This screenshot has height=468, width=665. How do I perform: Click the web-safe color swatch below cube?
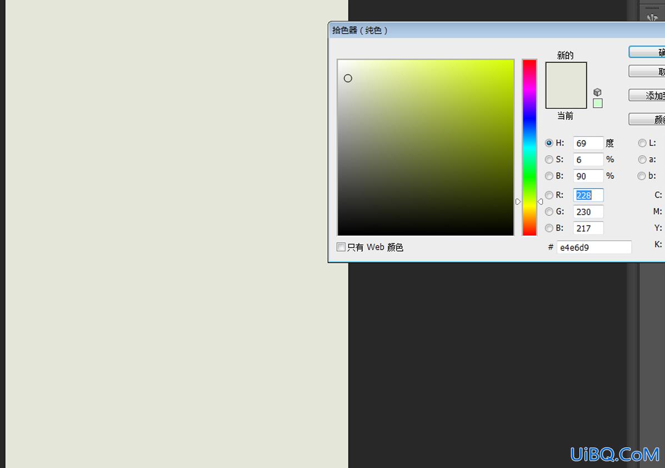598,103
